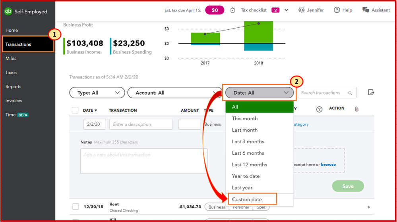Click the gear settings icon by Jennifer

tap(301, 10)
